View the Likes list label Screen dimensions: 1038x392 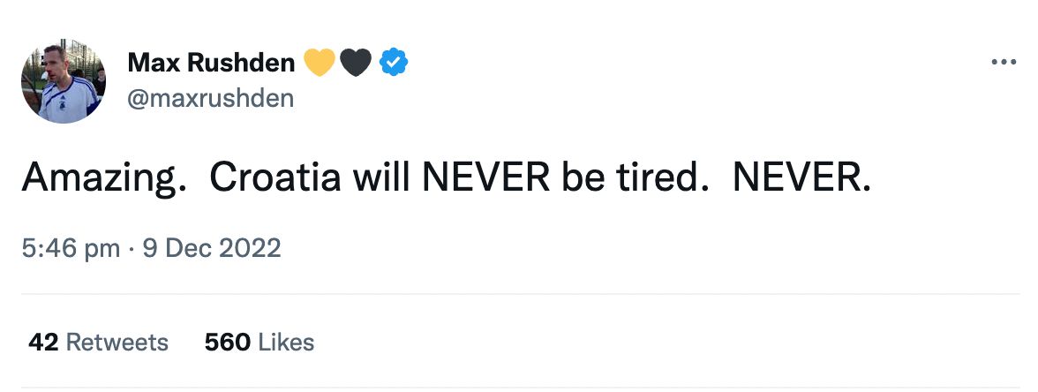click(286, 342)
